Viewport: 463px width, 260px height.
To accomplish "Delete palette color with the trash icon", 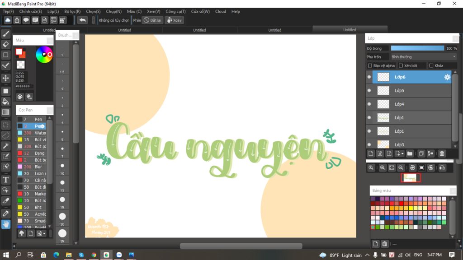I will [x=384, y=244].
